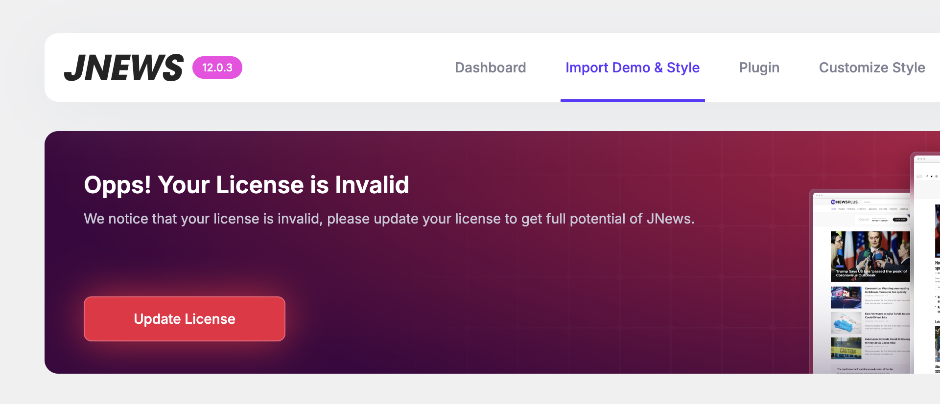Select the Times Square lockdown article thumbnail

click(846, 297)
